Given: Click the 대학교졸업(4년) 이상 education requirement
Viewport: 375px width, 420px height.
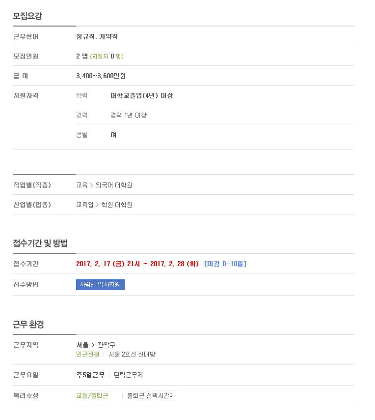Looking at the screenshot, I should (x=142, y=95).
